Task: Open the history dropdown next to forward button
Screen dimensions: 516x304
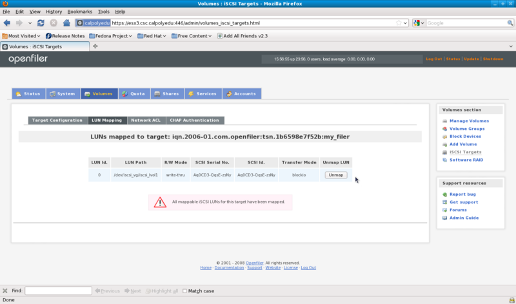Action: tap(30, 23)
